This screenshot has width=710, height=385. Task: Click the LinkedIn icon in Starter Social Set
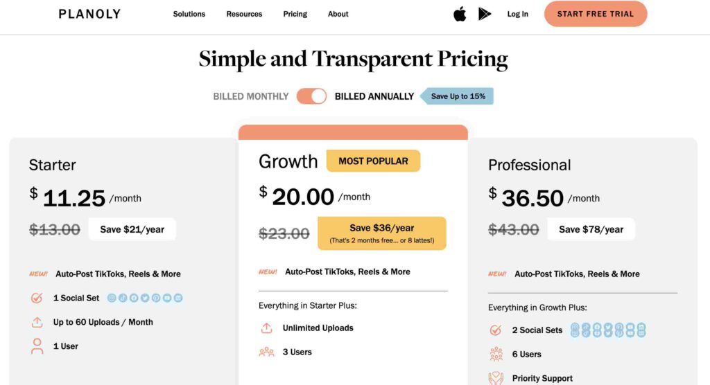(x=178, y=298)
